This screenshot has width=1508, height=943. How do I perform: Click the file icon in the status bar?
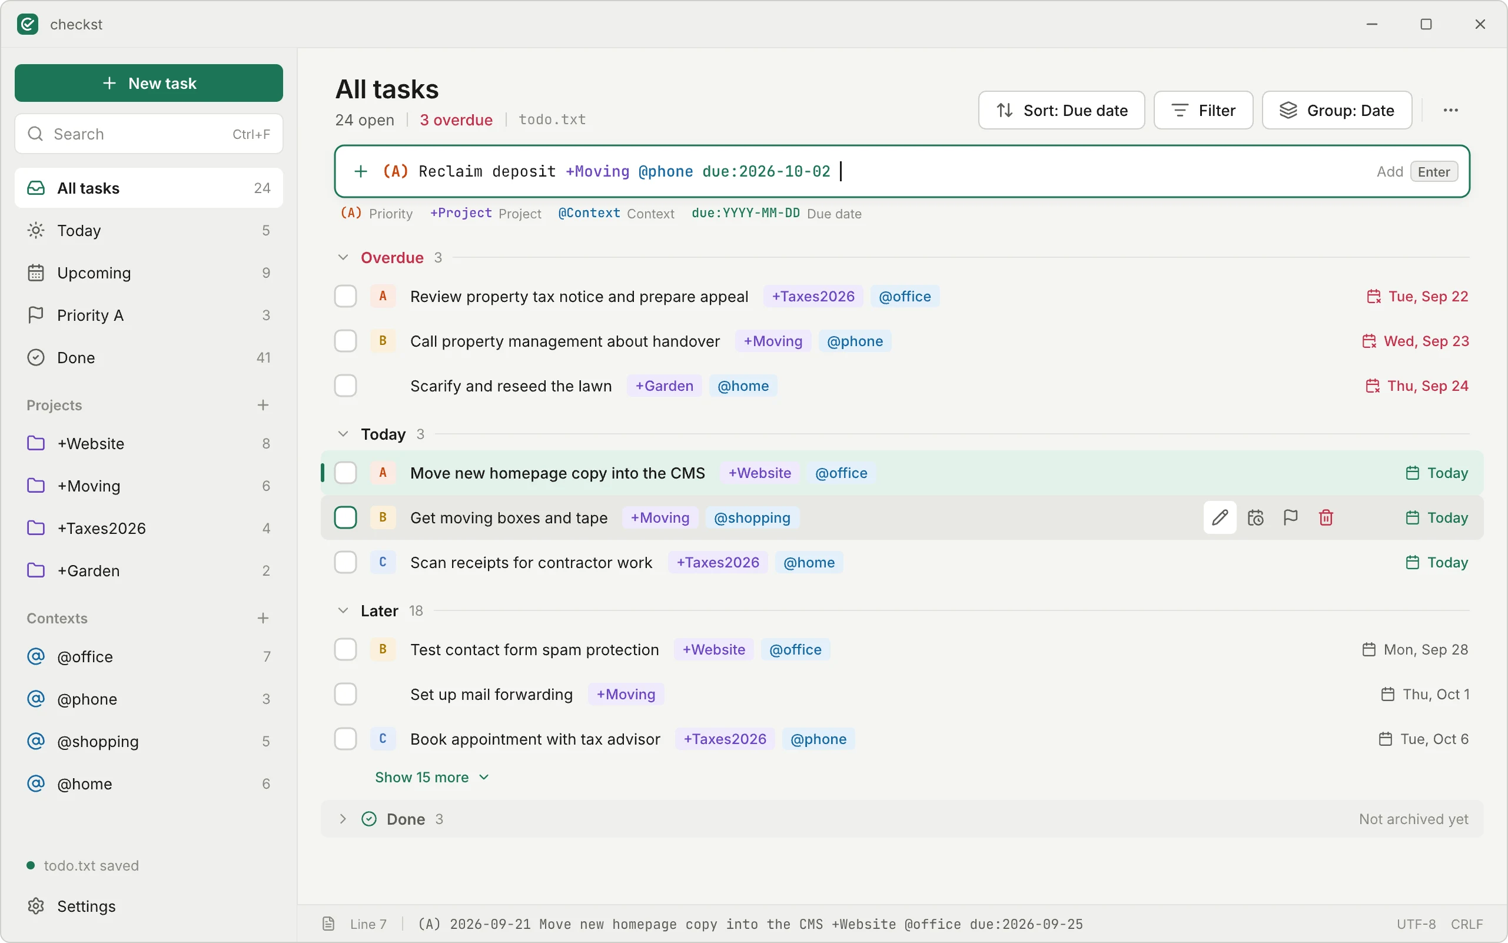(x=328, y=924)
